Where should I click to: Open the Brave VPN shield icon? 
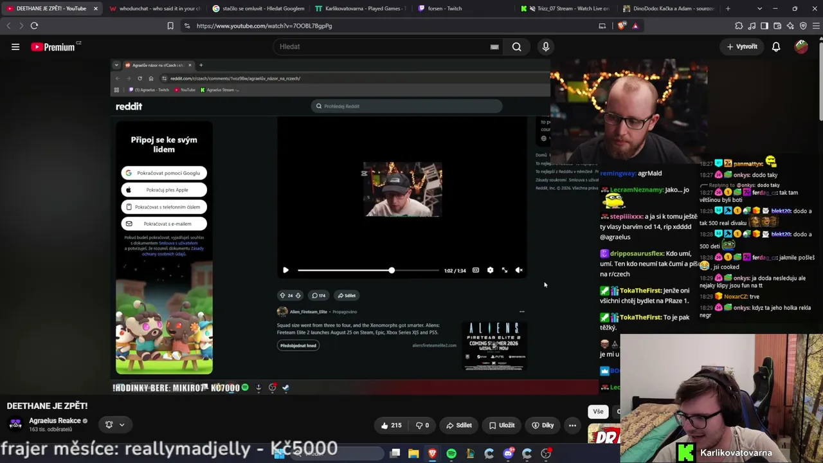tap(803, 26)
